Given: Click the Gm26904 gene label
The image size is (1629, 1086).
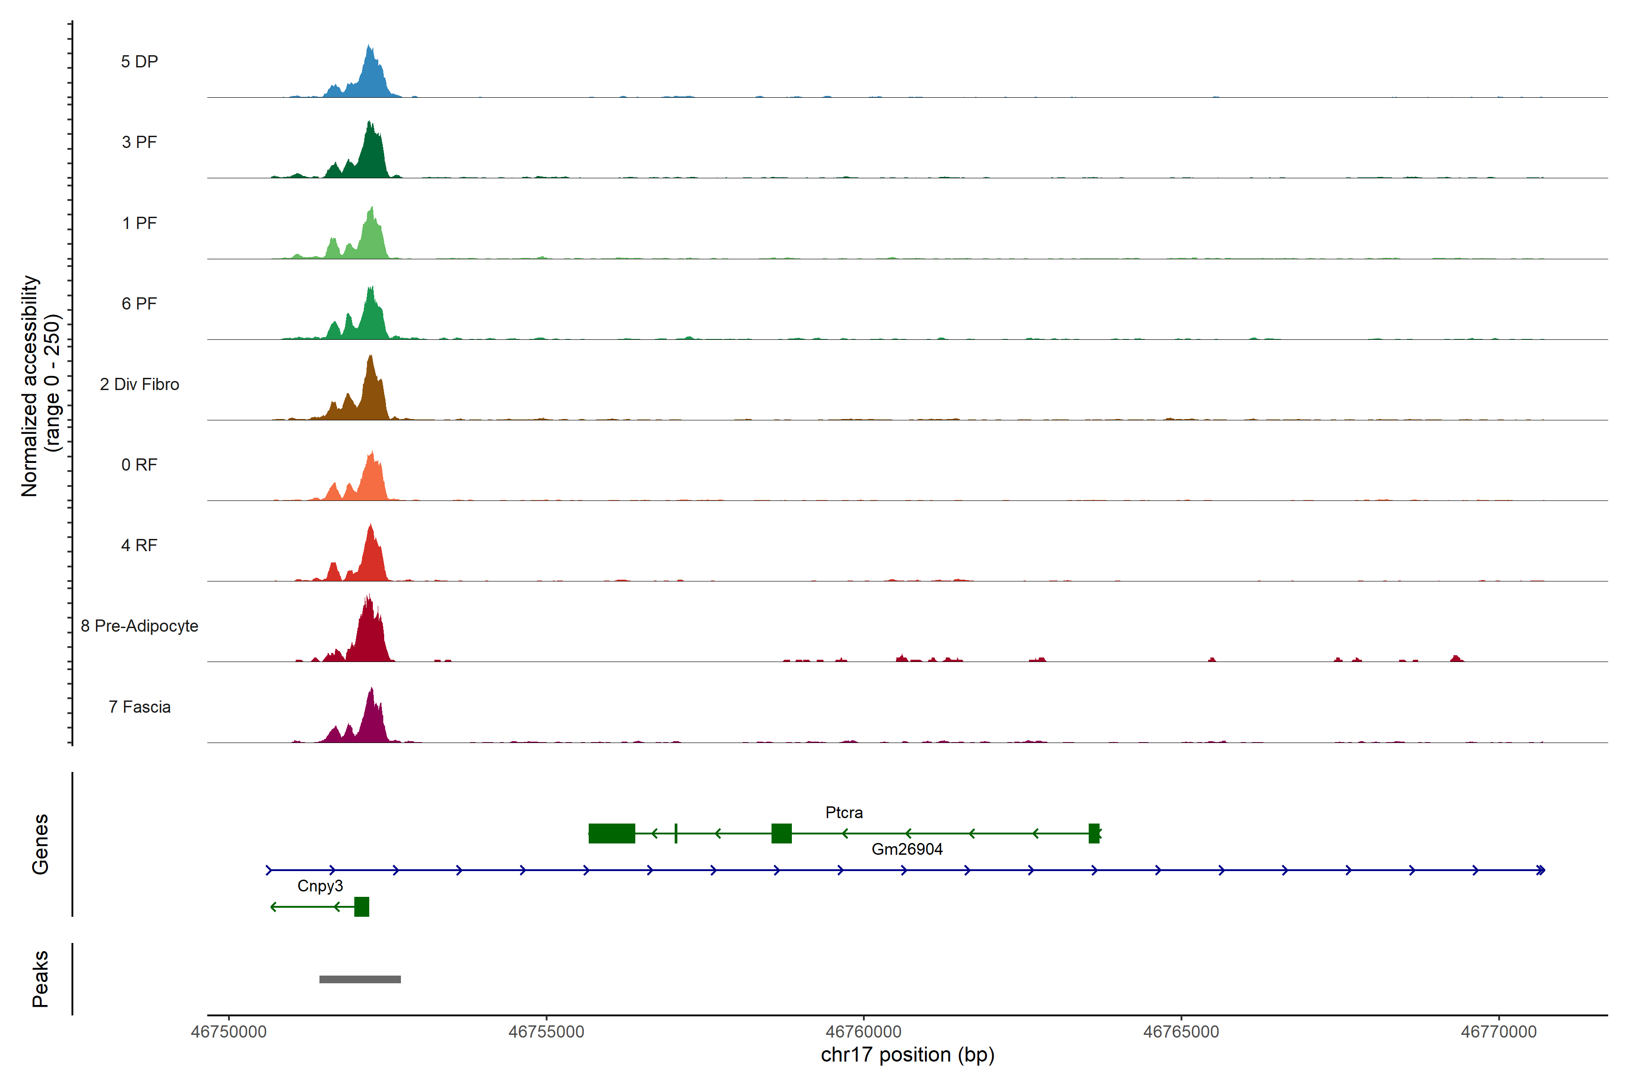Looking at the screenshot, I should tap(907, 849).
